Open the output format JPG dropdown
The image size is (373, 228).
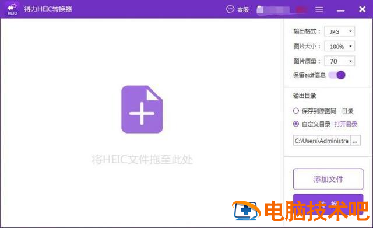coord(339,31)
